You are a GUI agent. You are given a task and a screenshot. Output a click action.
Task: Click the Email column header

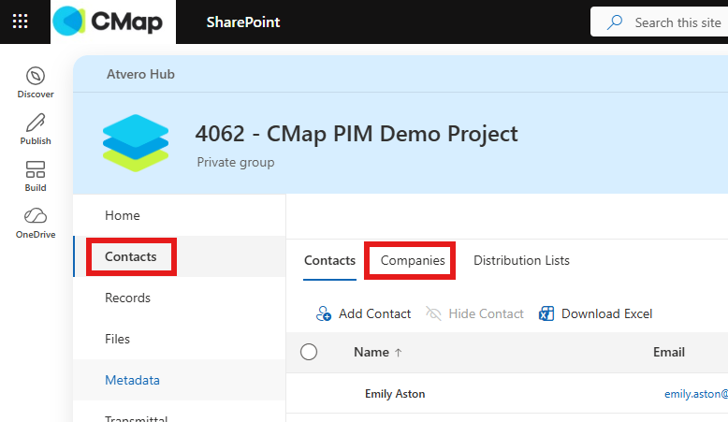pos(668,353)
